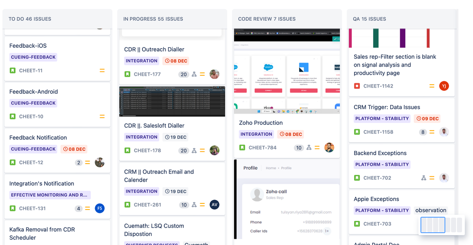Click the medium priority icon on CHEET-1158

click(432, 132)
